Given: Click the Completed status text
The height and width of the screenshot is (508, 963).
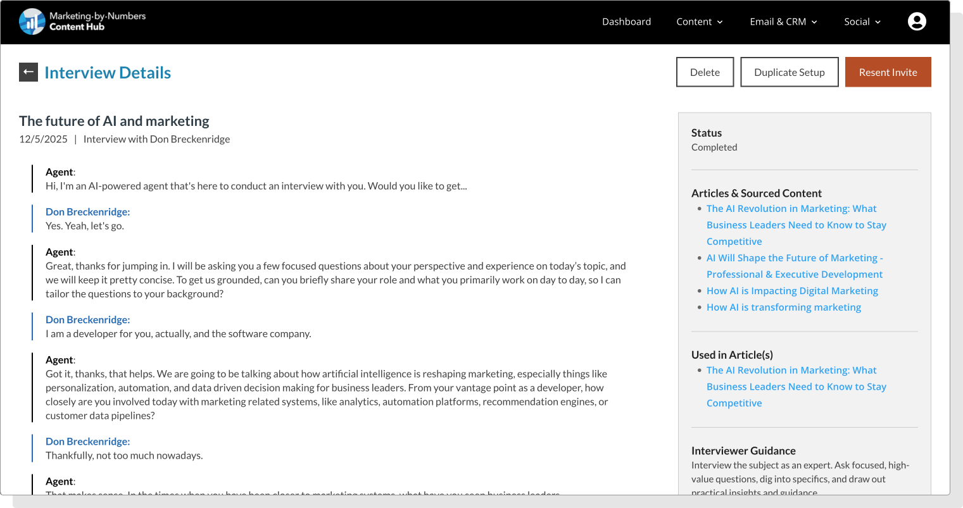Looking at the screenshot, I should [714, 147].
